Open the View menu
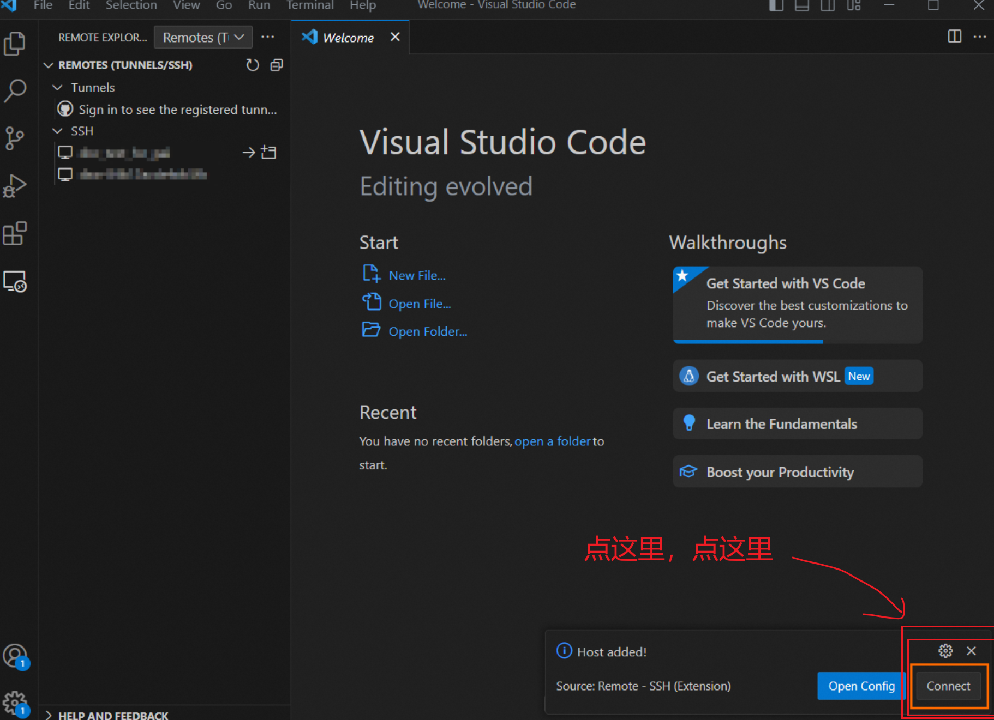Image resolution: width=994 pixels, height=720 pixels. (187, 5)
